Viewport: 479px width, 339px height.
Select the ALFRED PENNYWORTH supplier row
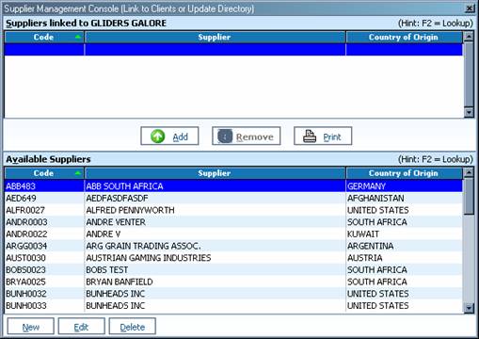233,210
